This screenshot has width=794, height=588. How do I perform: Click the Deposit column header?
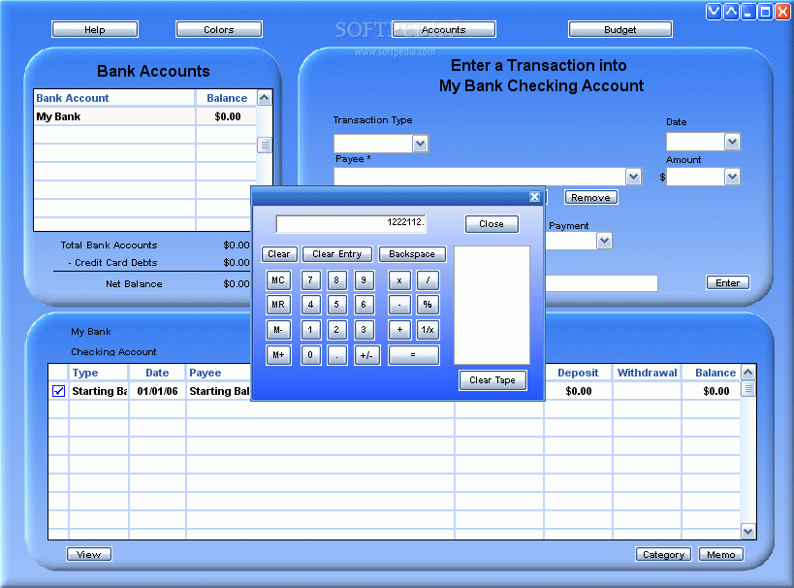(578, 373)
